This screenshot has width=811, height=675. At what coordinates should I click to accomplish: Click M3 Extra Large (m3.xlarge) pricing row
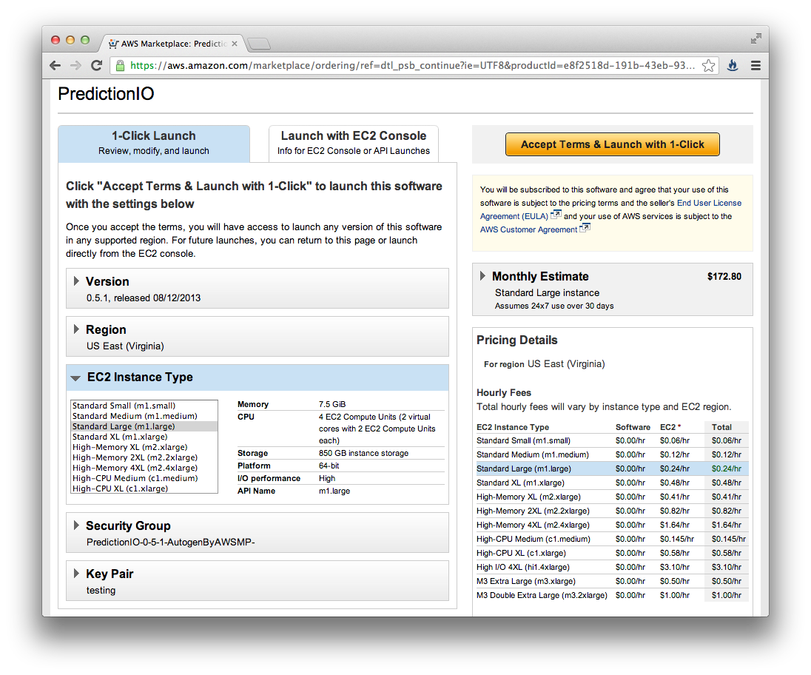tap(612, 581)
